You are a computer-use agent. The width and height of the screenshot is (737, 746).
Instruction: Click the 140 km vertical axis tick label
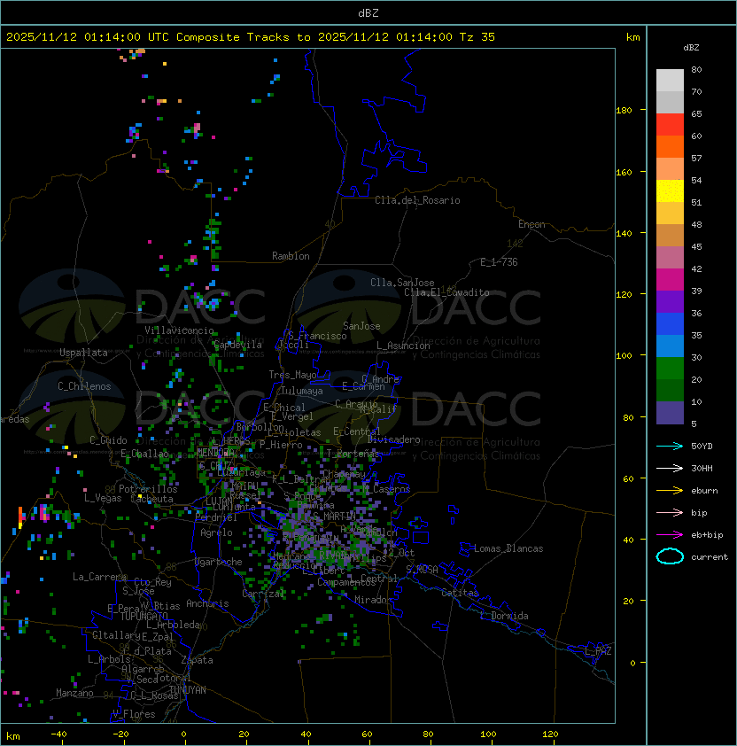(x=624, y=234)
